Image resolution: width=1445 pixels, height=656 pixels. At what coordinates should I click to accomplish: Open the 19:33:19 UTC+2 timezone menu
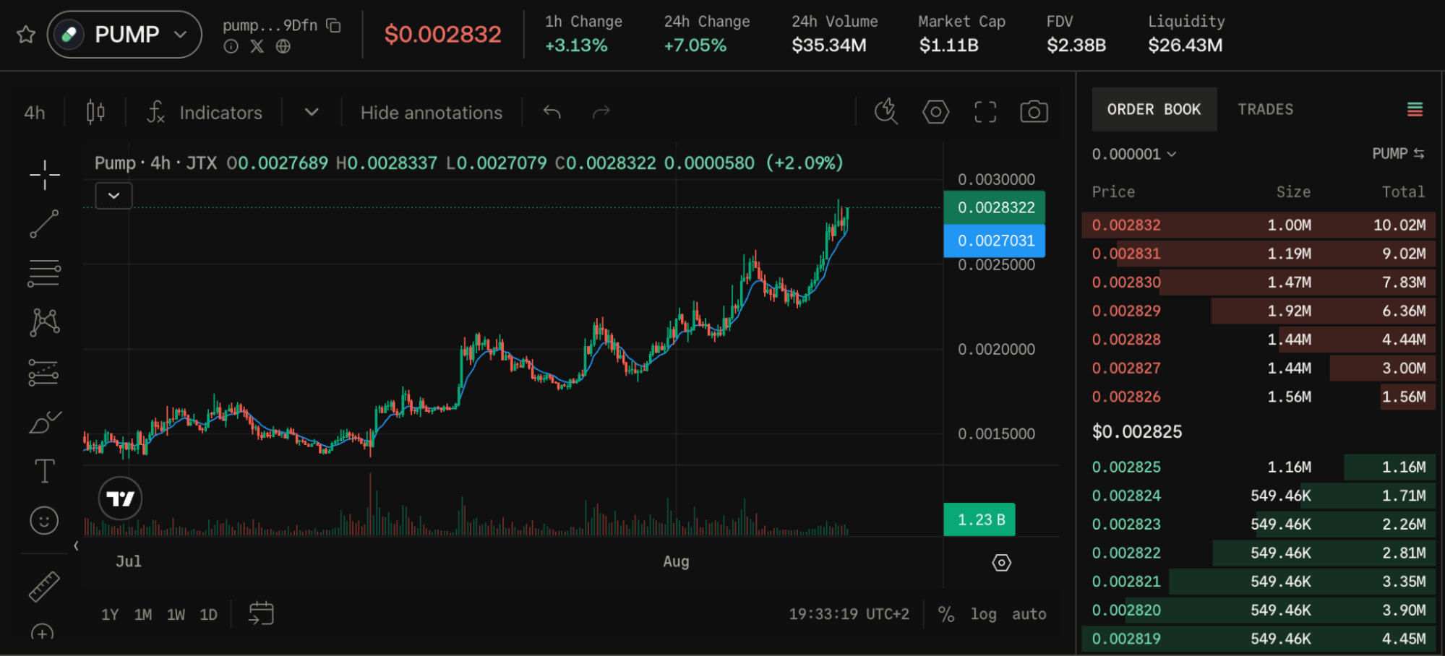[x=849, y=614]
